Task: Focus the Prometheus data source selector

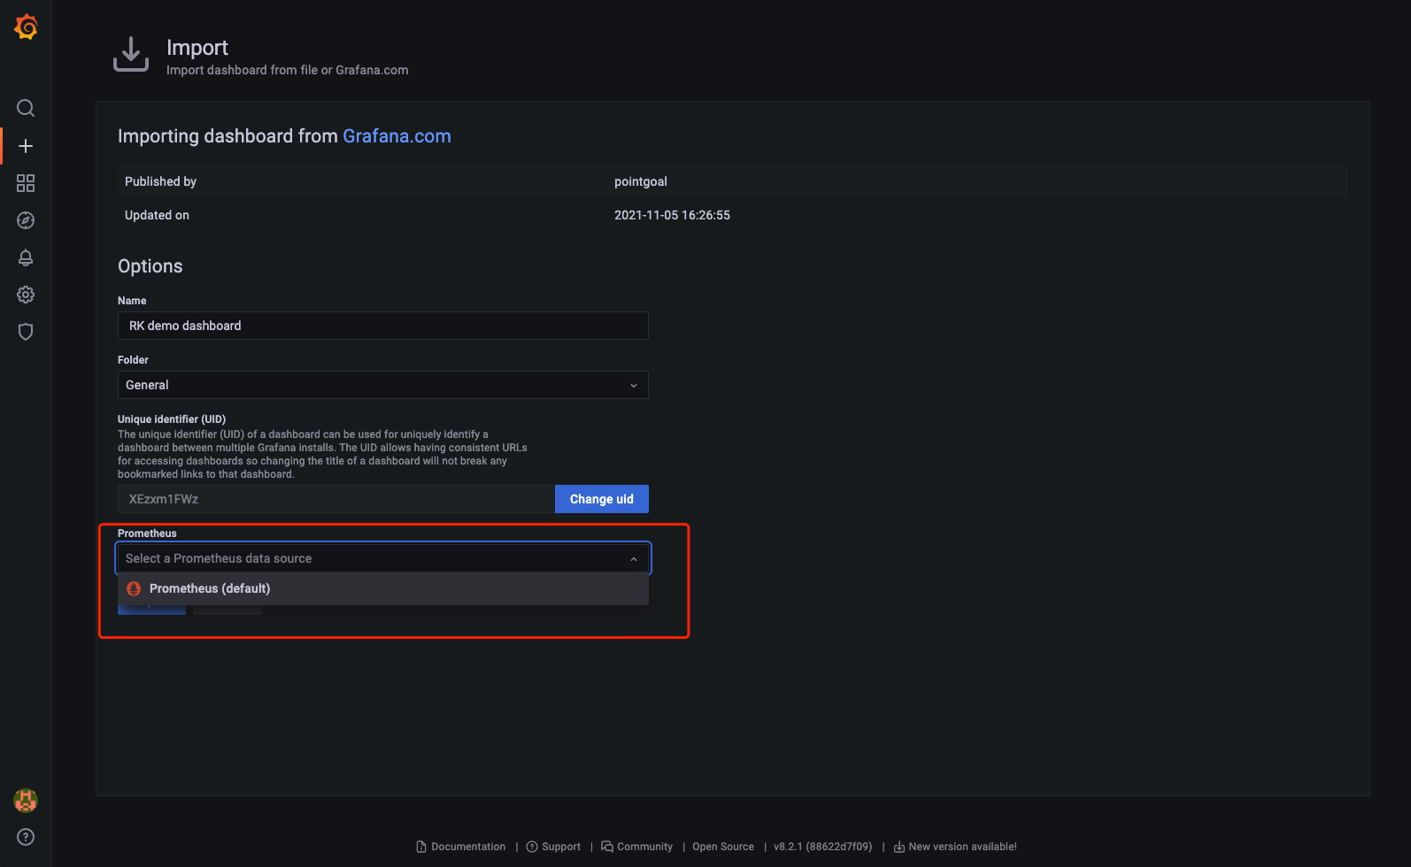Action: point(383,558)
